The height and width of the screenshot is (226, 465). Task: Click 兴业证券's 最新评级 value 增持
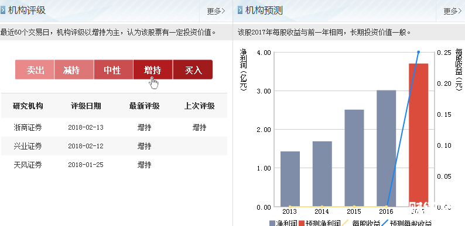pos(145,146)
